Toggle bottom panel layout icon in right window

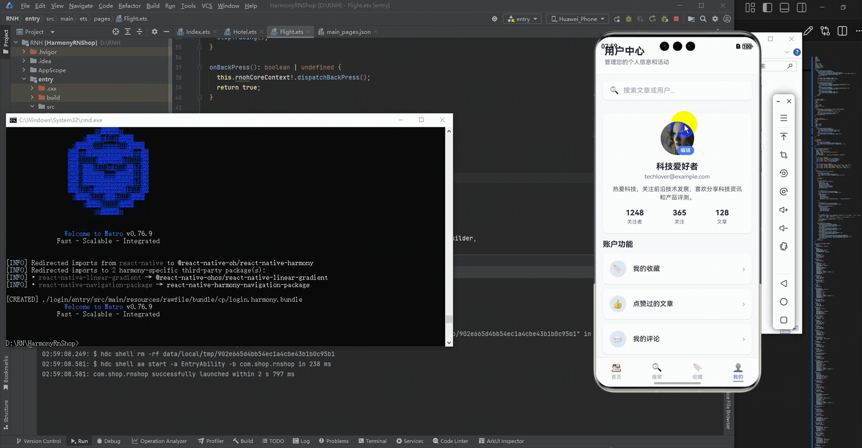784,7
